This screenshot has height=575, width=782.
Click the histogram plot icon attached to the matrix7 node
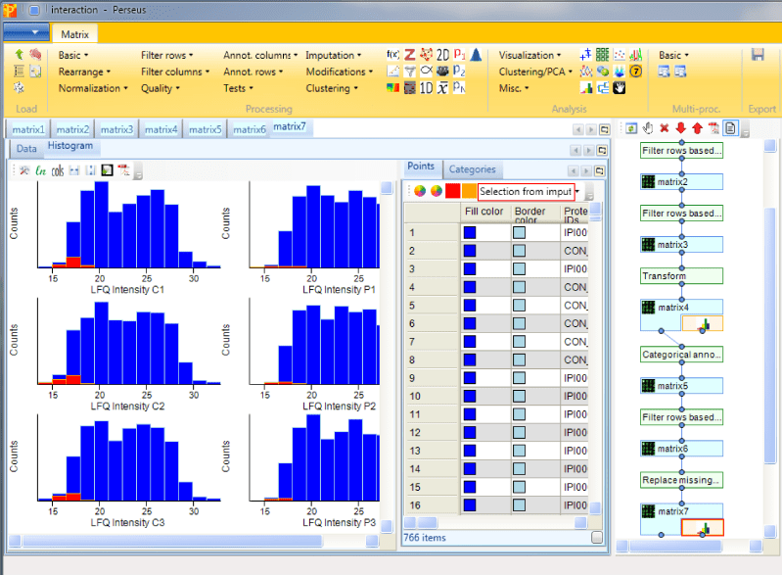702,528
